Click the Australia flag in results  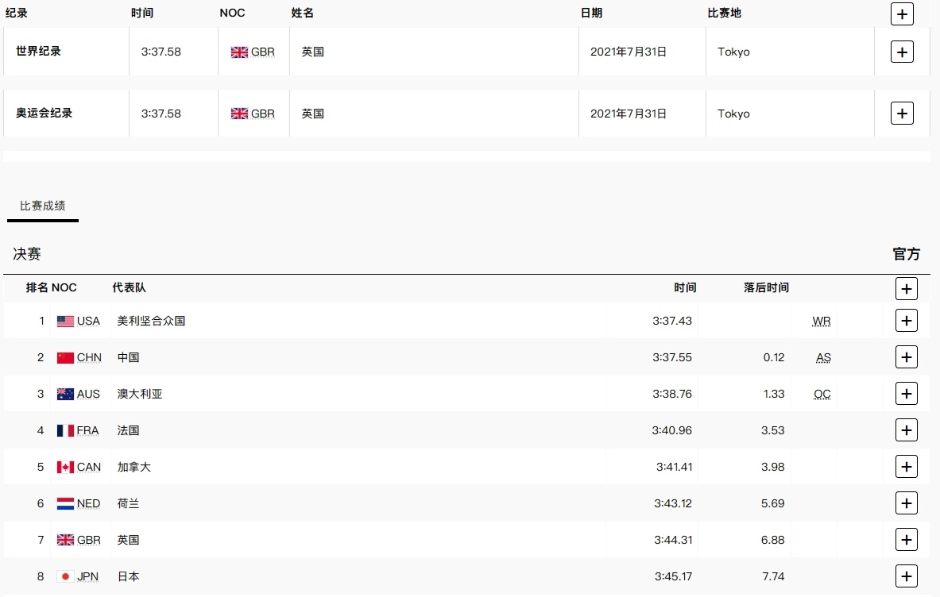(x=65, y=395)
